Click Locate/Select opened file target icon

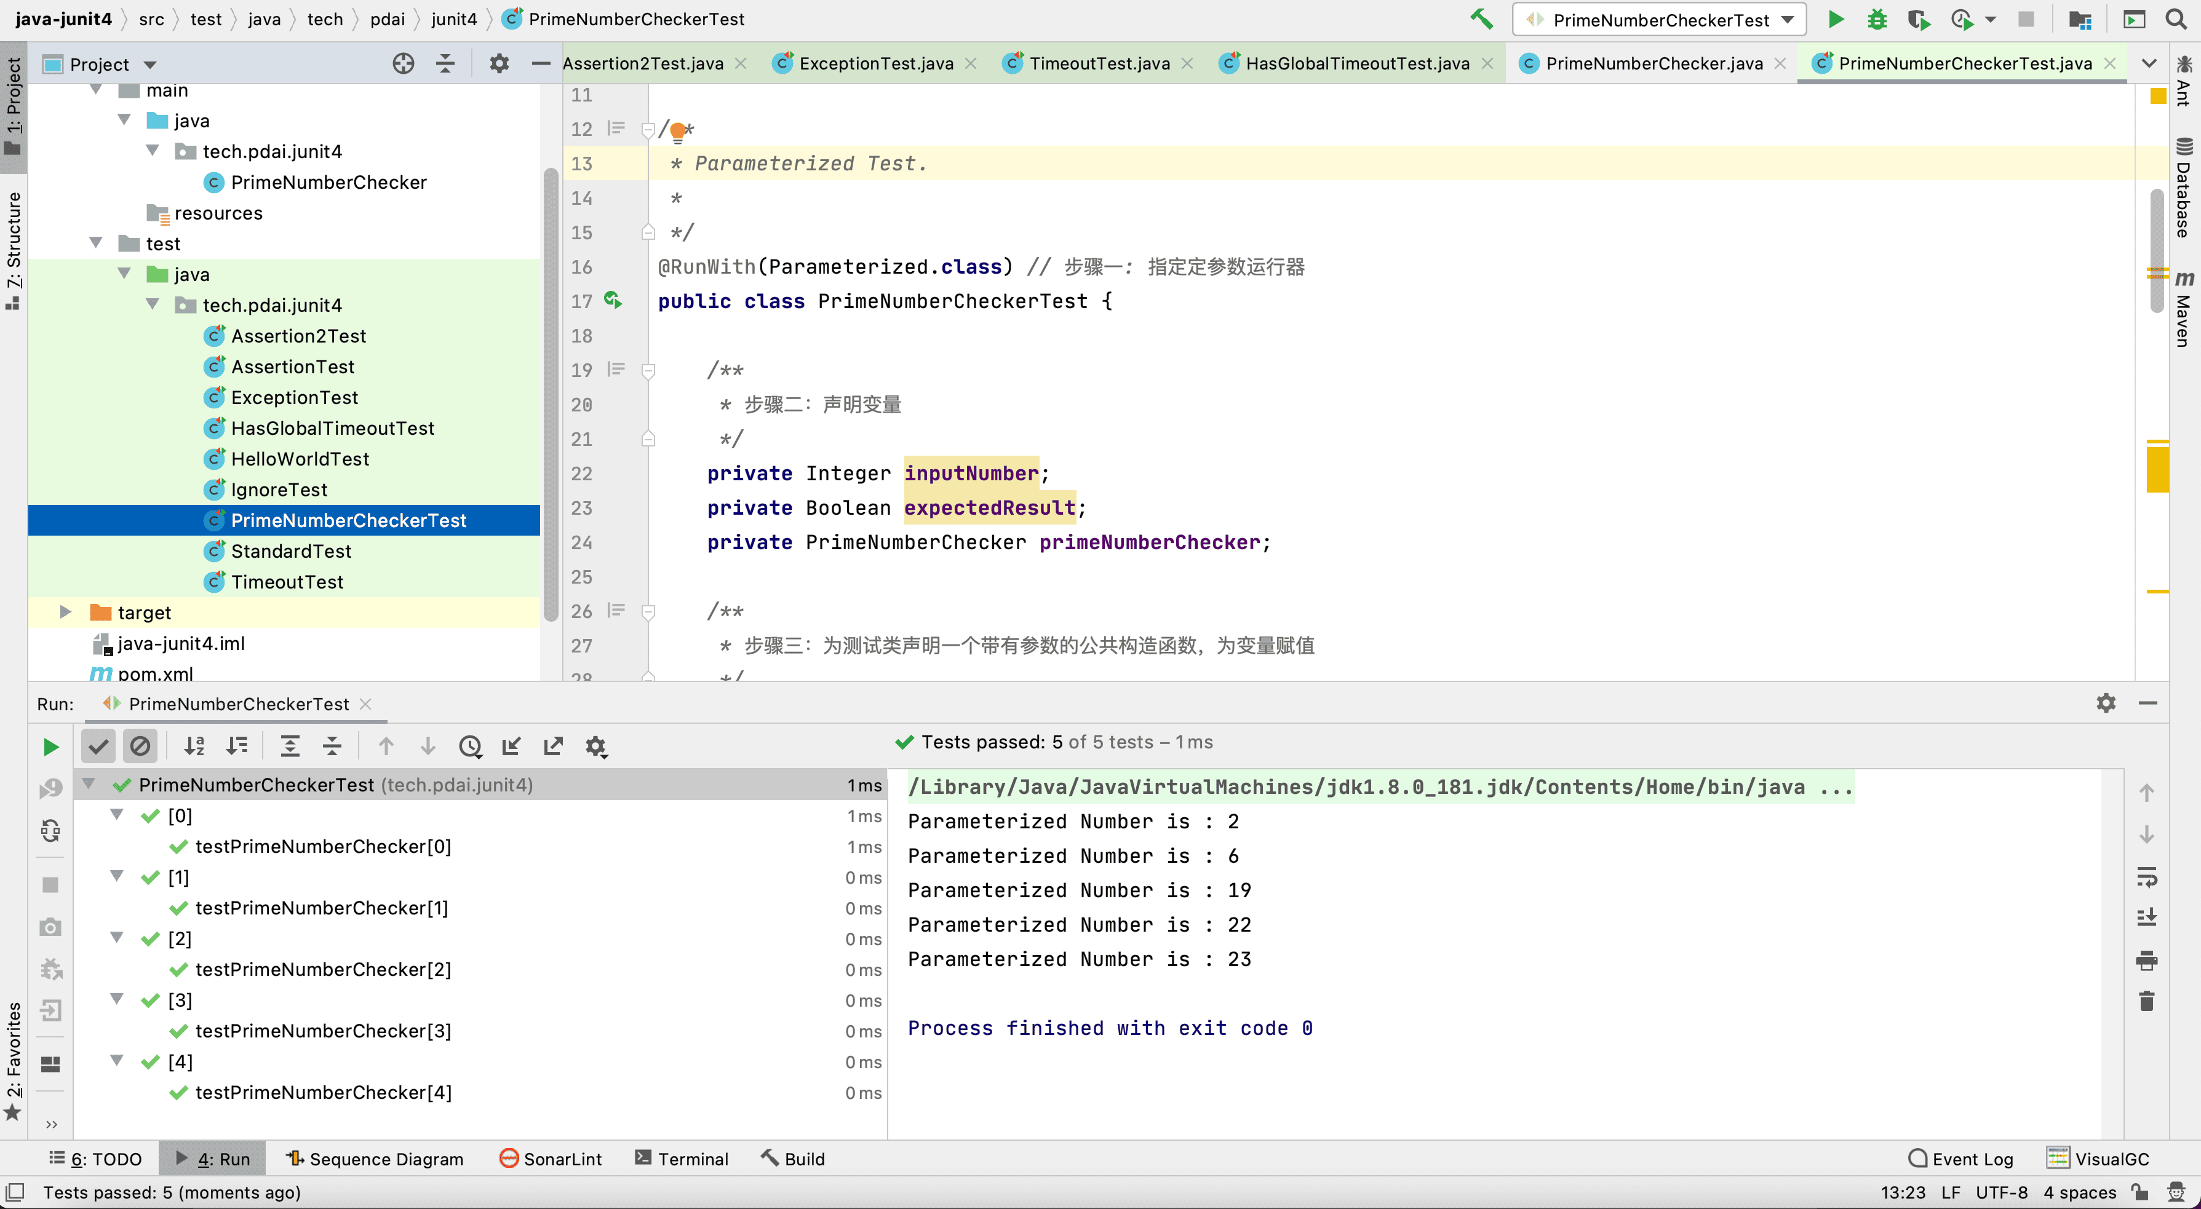tap(404, 63)
